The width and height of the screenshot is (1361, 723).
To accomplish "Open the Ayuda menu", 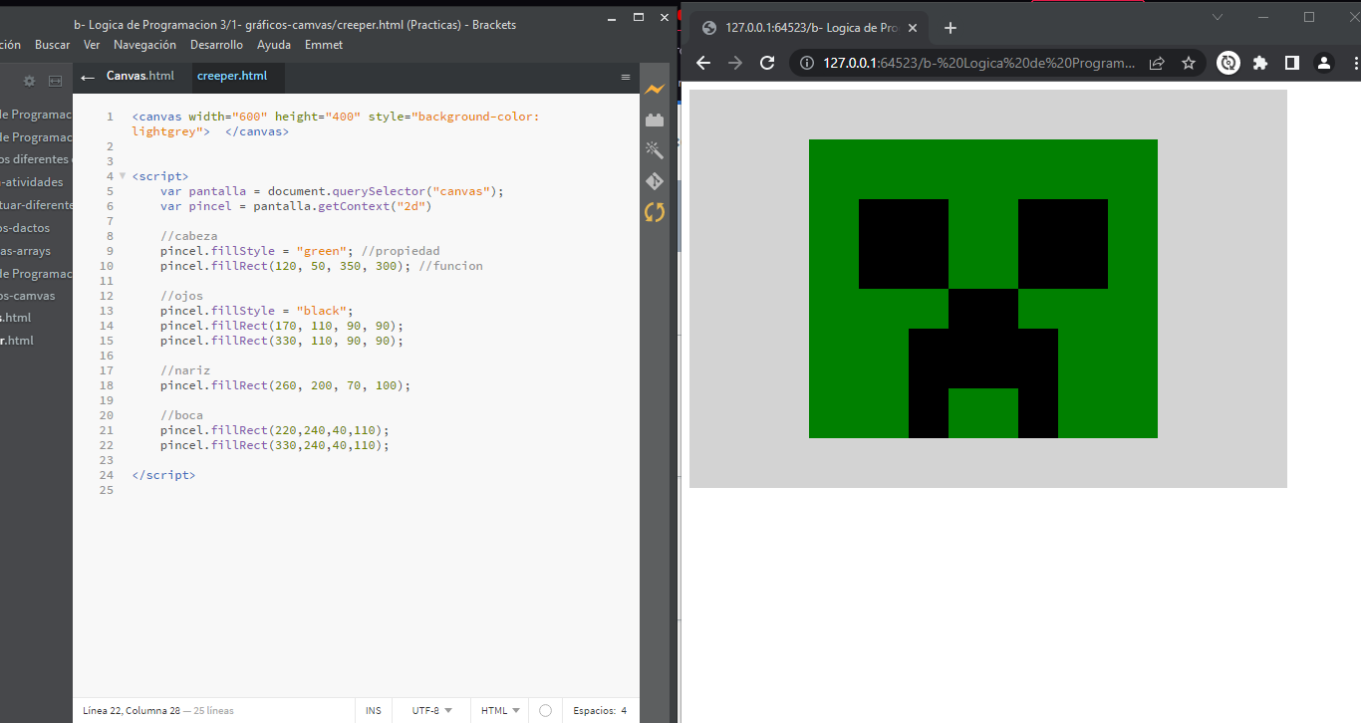I will [274, 45].
